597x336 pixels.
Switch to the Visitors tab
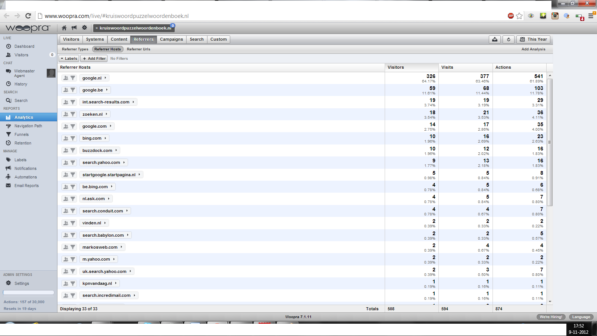pyautogui.click(x=71, y=39)
